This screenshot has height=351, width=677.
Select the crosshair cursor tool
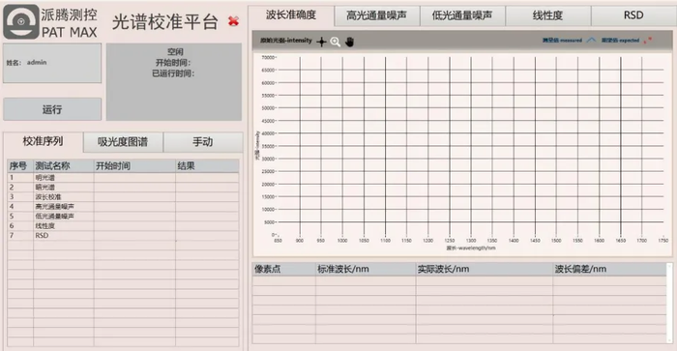coord(321,42)
